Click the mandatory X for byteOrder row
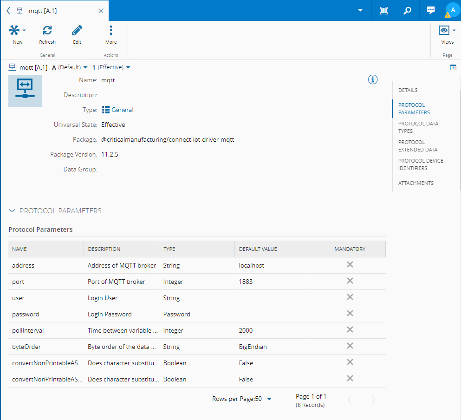The image size is (461, 420). tap(350, 346)
